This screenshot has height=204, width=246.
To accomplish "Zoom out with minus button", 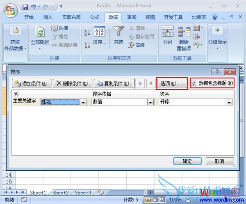I will point(188,200).
